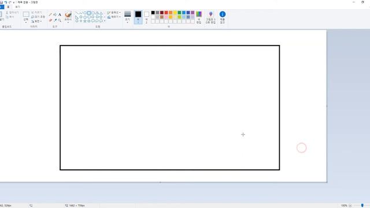370x208 pixels.
Task: Choose the Polygon shape
Action: point(97,13)
